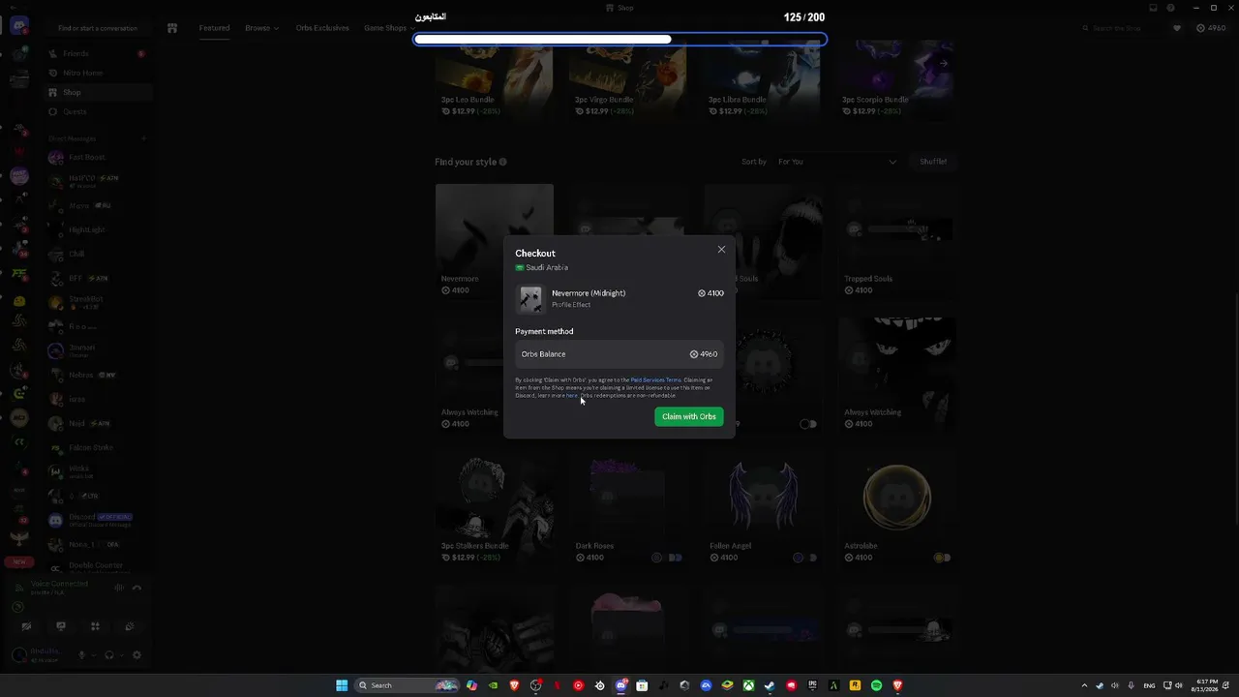Click the follower goal progress bar
Image resolution: width=1239 pixels, height=697 pixels.
619,40
